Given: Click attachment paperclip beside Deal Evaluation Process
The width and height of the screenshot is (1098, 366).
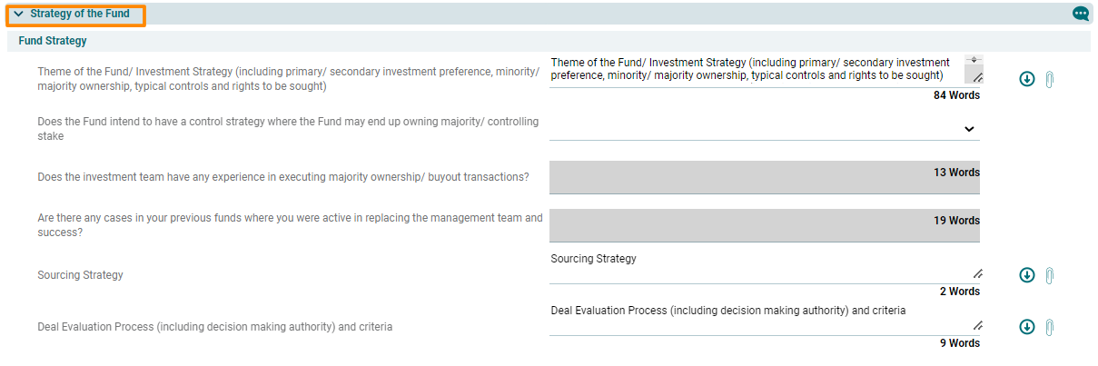Looking at the screenshot, I should click(x=1049, y=327).
